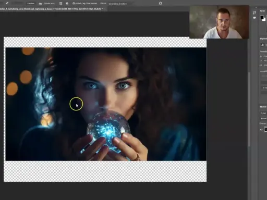Click the reset crop arrow icon
The height and width of the screenshot is (200, 267).
tap(160, 3)
